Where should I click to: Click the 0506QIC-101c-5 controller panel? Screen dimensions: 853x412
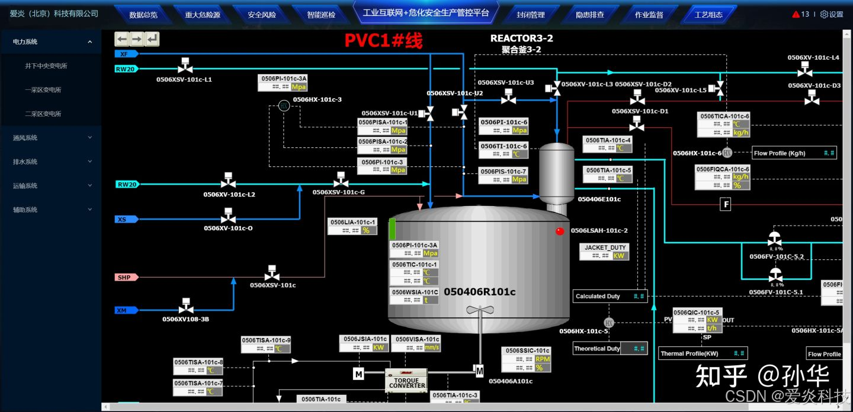697,320
